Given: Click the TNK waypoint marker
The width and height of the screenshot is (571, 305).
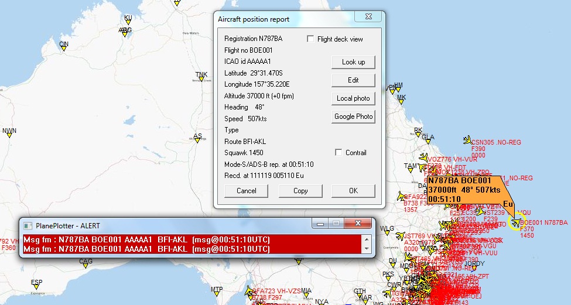Looking at the screenshot, I should click(201, 79).
